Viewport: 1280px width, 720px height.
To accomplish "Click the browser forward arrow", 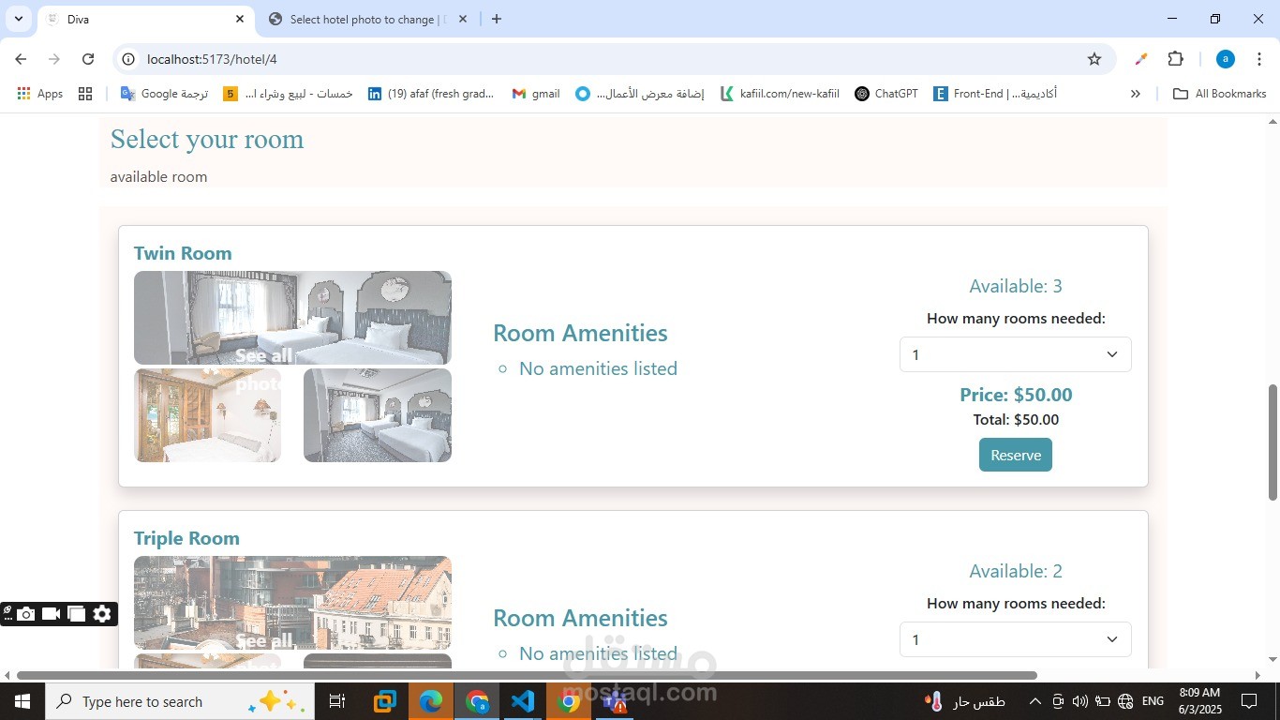I will [x=54, y=59].
